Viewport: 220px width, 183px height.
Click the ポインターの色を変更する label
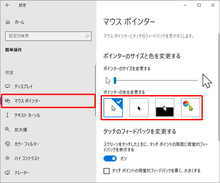[x=124, y=92]
